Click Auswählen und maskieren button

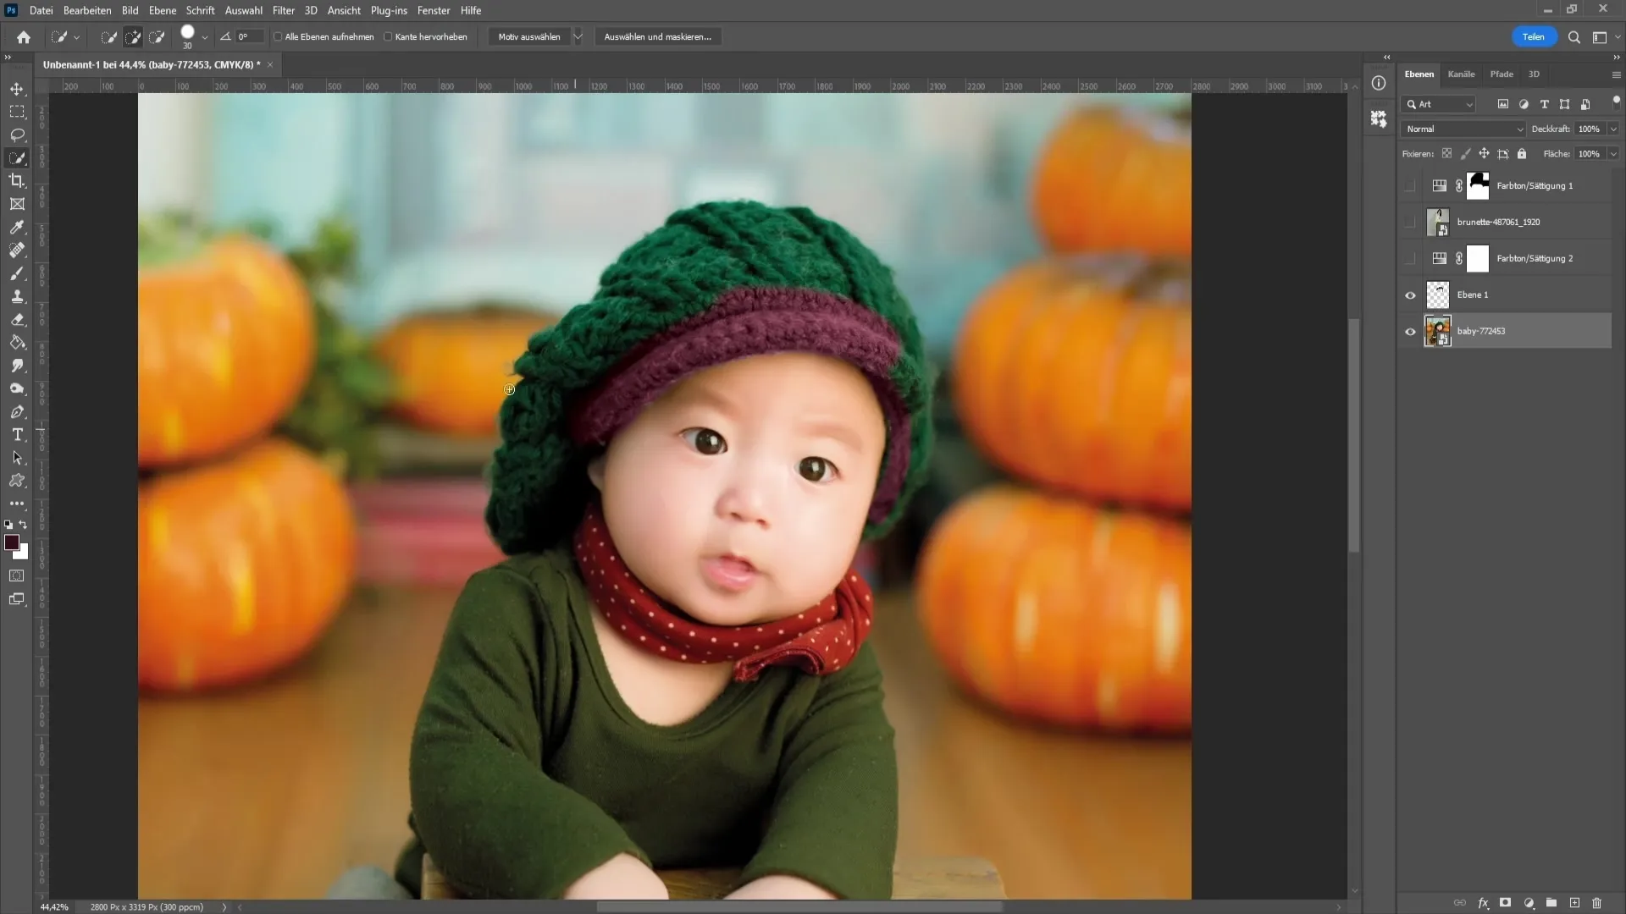[x=659, y=37]
